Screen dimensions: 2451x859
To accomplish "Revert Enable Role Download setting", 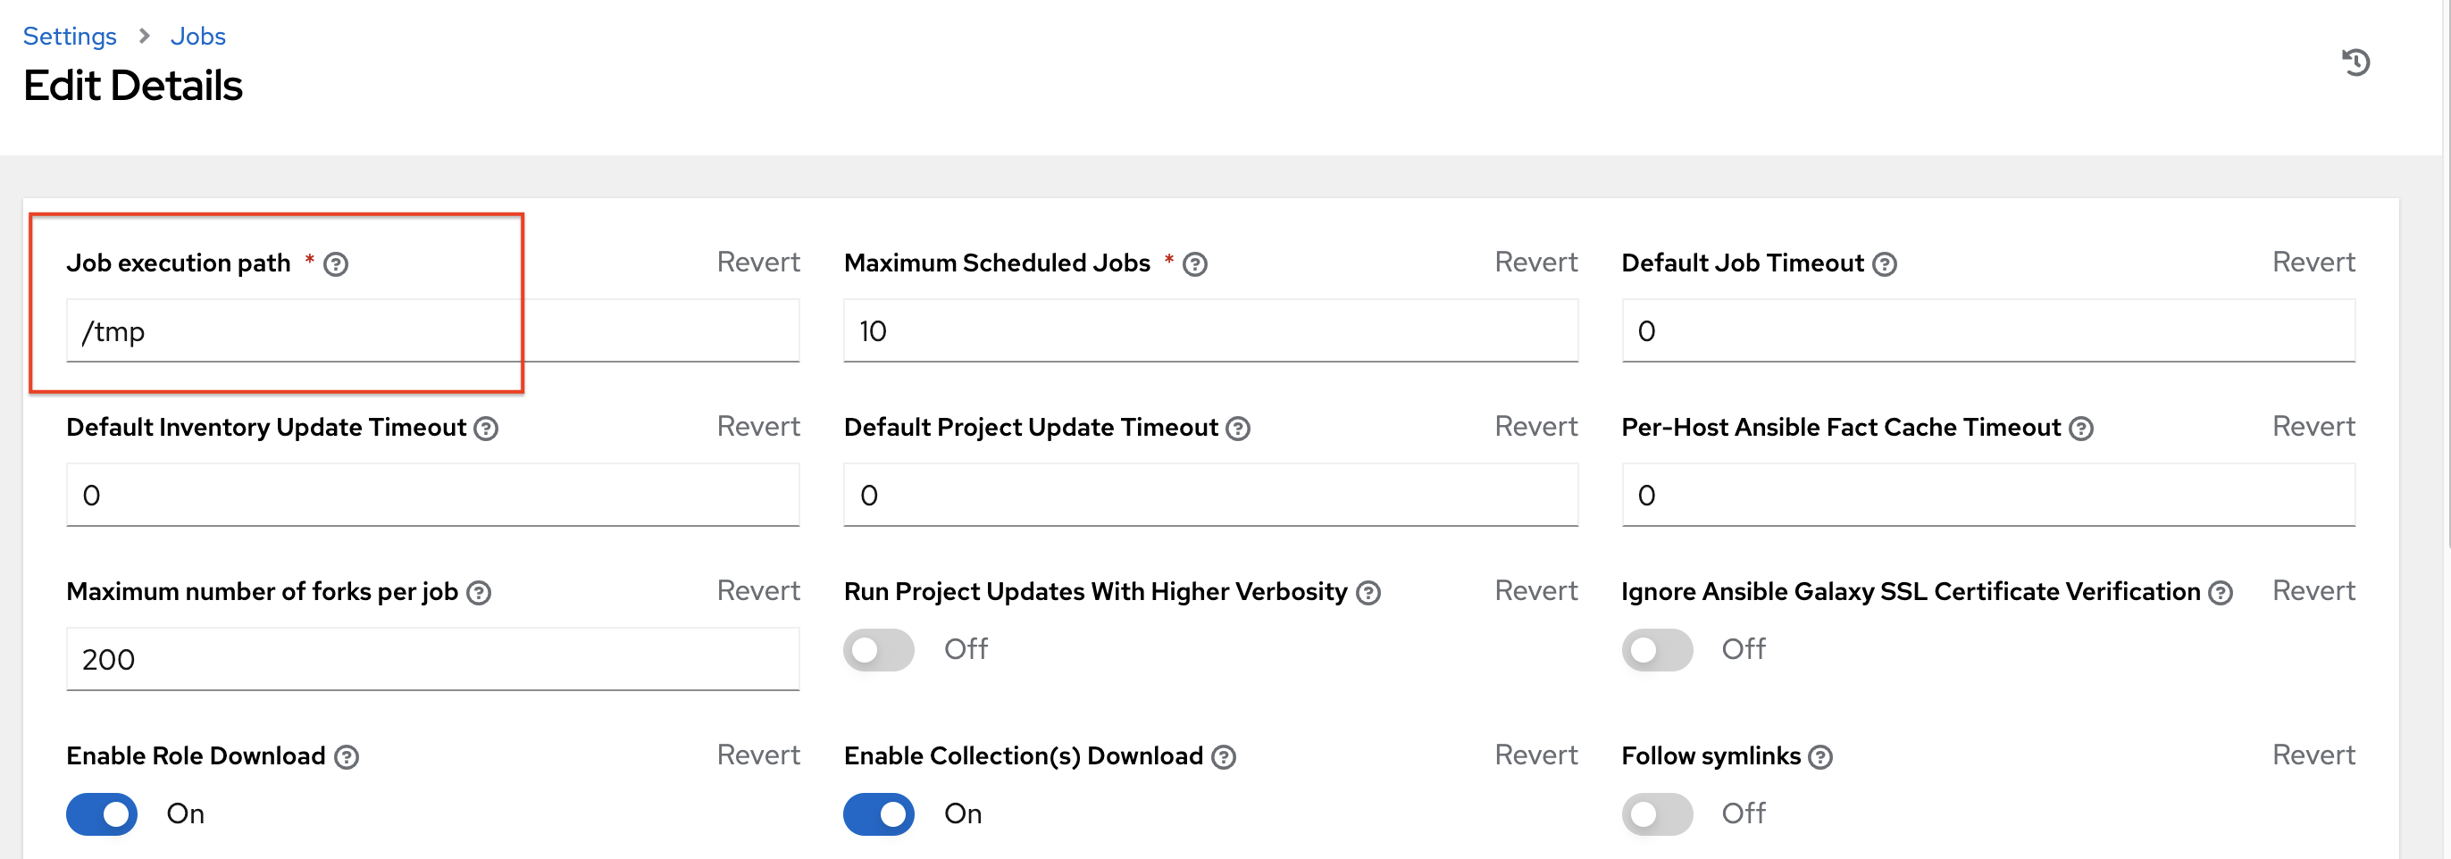I will 758,755.
